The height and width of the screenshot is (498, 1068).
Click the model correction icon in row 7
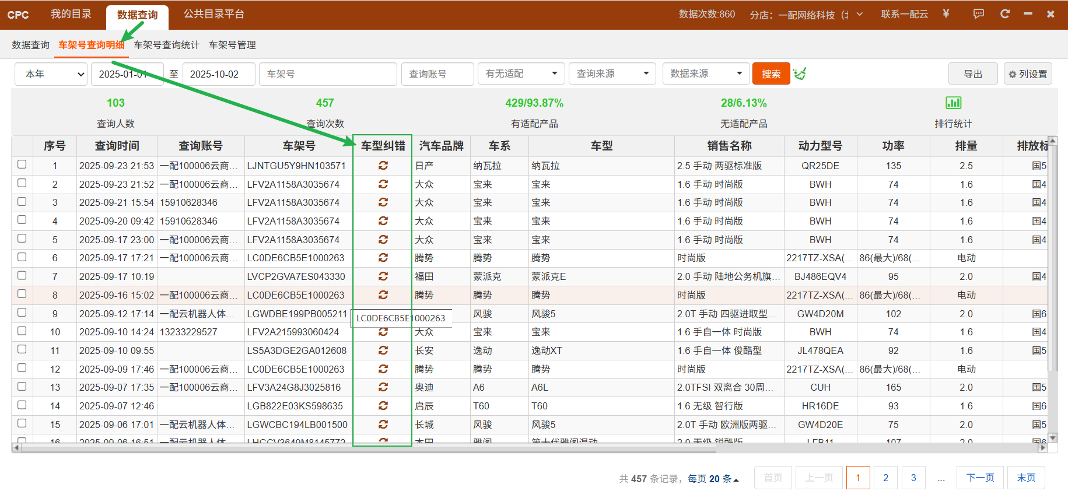coord(383,276)
